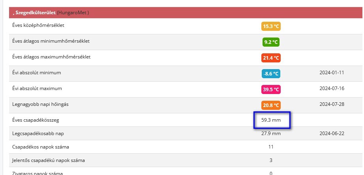Click the red 21.4 °C badge
Image resolution: width=364 pixels, height=175 pixels.
271,58
